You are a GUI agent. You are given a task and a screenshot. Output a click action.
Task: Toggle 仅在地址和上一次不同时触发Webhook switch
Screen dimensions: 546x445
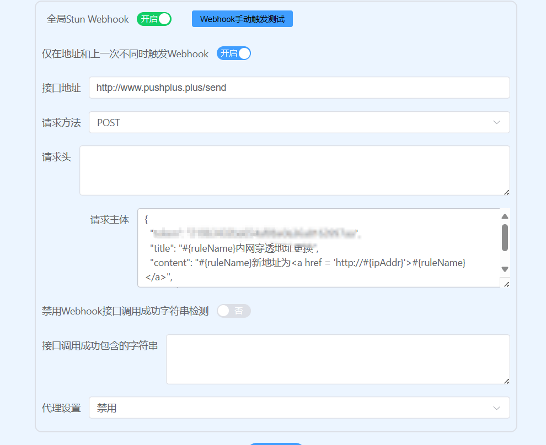click(234, 53)
